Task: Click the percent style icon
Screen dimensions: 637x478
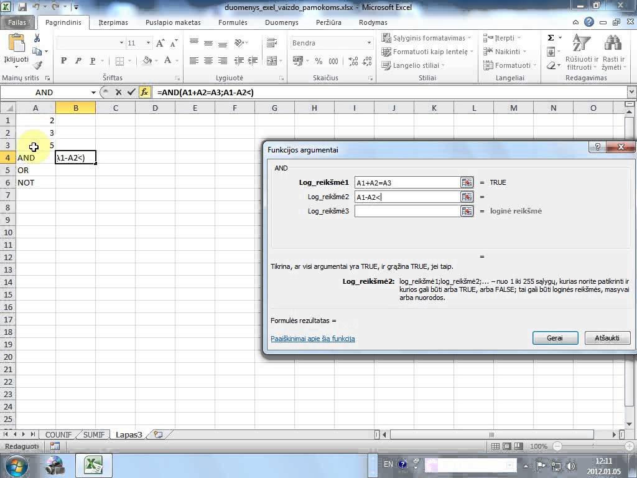Action: (318, 61)
